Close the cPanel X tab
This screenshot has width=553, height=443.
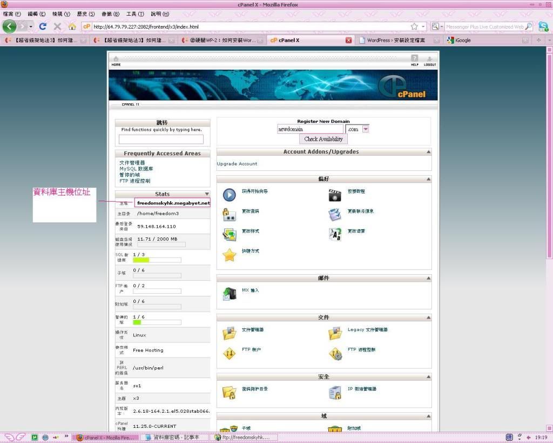coord(348,40)
